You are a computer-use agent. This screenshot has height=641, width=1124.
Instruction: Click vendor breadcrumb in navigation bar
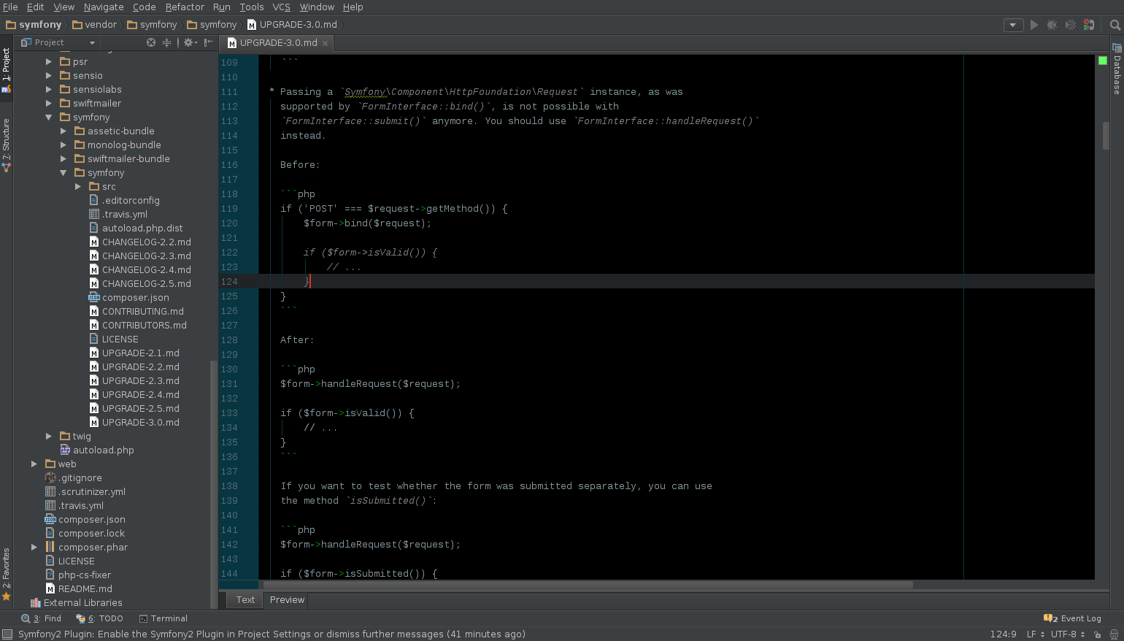tap(94, 25)
